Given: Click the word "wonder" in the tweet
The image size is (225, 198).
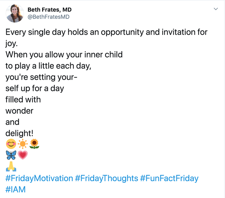Looking at the screenshot, I should click(19, 111).
